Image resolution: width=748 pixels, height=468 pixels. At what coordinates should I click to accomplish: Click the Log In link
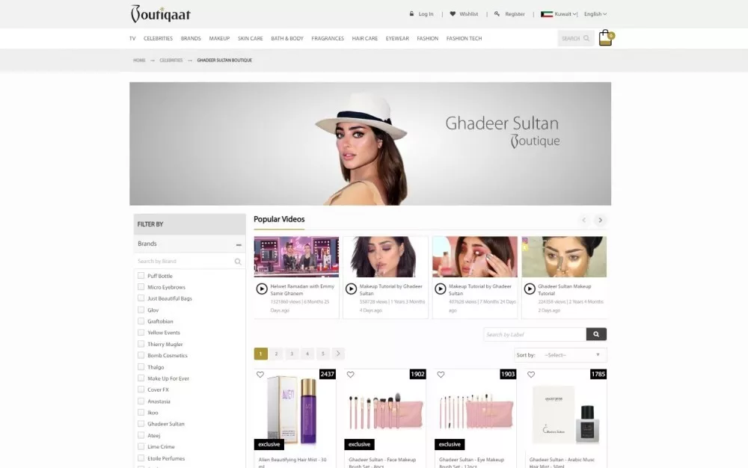coord(426,13)
